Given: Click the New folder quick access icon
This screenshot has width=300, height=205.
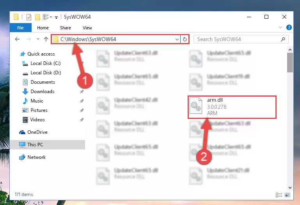Looking at the screenshot, I should click(x=37, y=17).
